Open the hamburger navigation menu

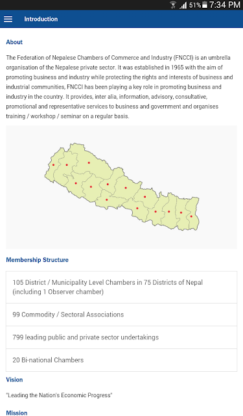[8, 19]
